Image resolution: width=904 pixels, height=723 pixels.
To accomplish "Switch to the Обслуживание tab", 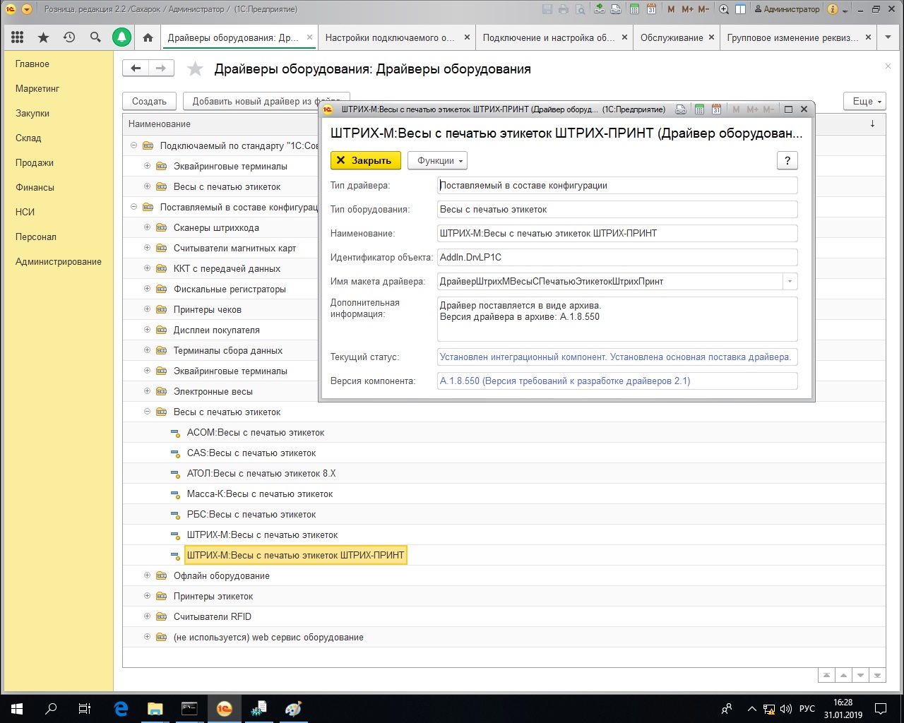I will coord(672,37).
